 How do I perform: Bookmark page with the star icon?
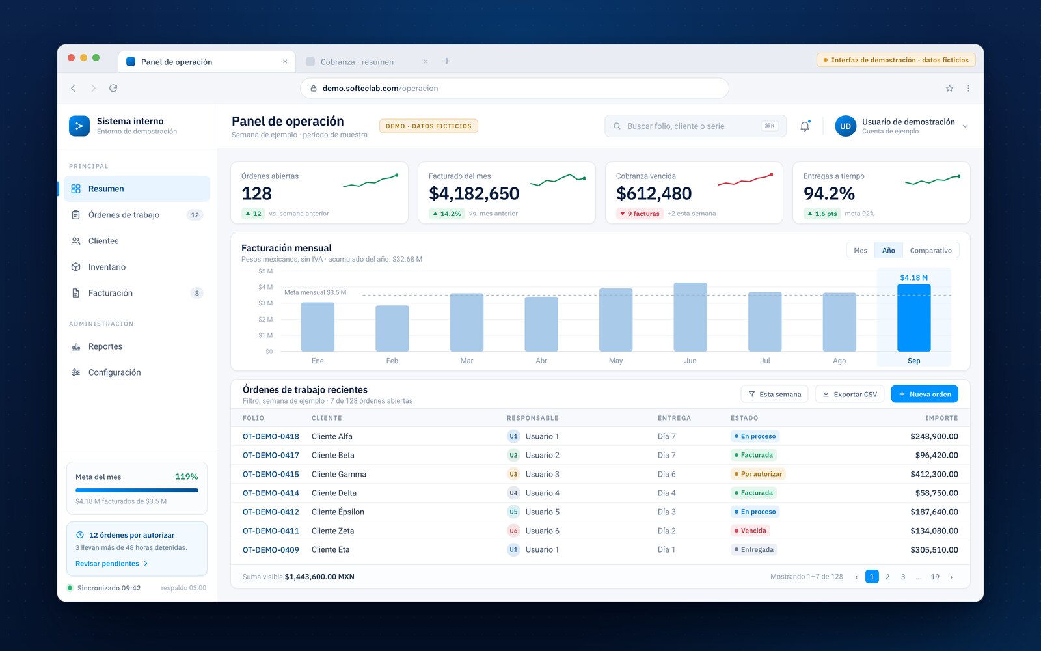coord(949,89)
